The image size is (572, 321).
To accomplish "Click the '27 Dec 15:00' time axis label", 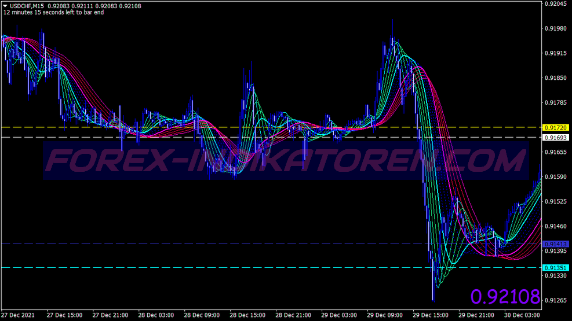I will point(64,315).
